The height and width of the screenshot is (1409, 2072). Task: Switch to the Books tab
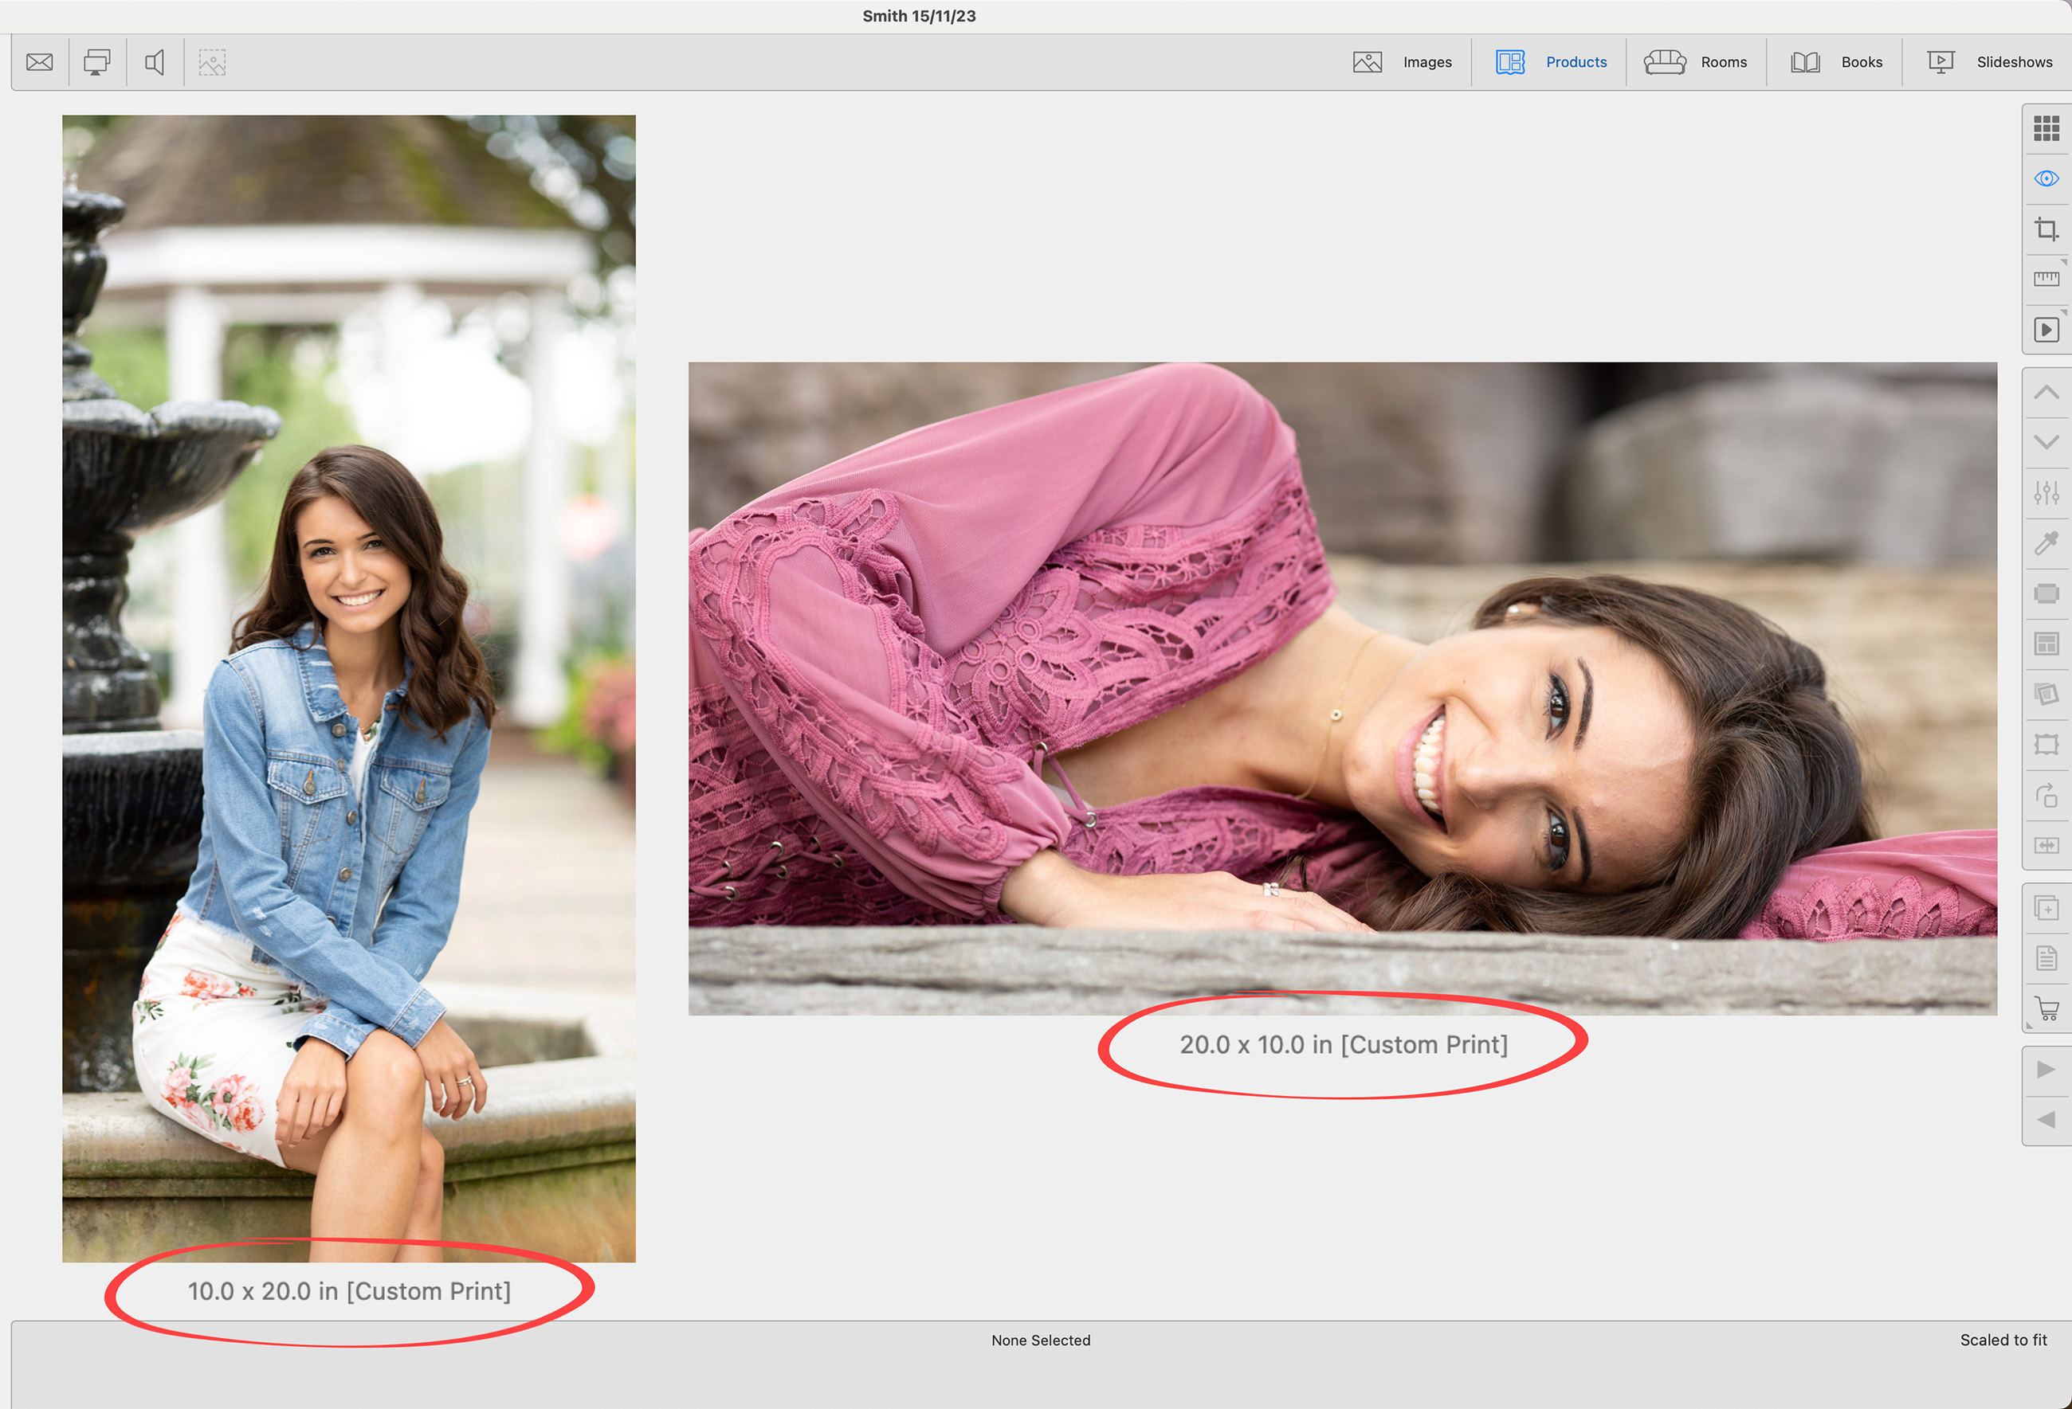click(x=1837, y=62)
